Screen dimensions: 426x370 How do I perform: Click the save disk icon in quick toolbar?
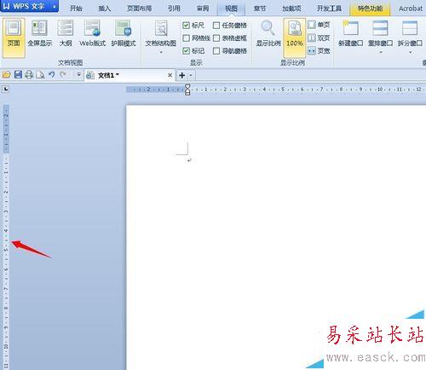18,75
